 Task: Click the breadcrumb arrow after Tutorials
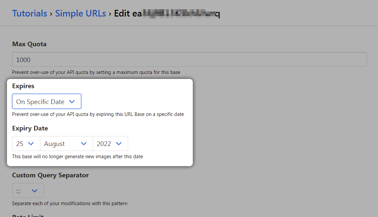(51, 14)
